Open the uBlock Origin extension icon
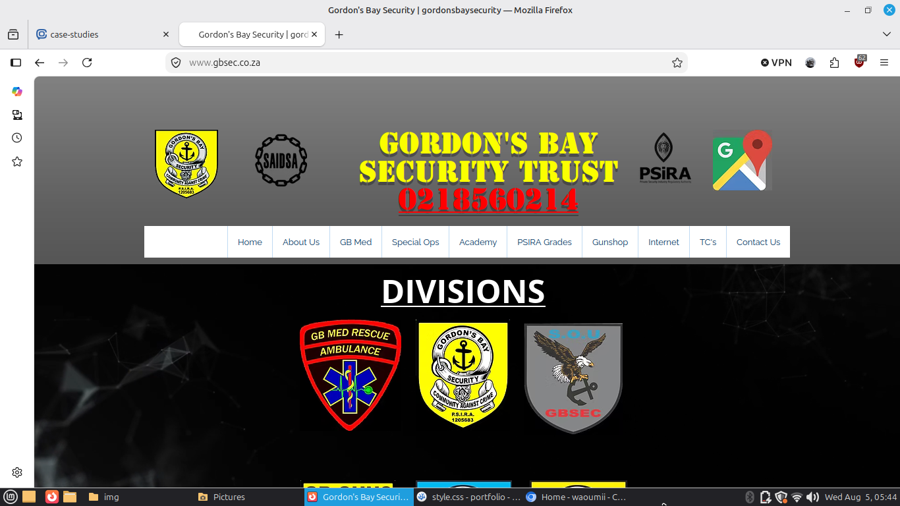The image size is (900, 506). [859, 62]
